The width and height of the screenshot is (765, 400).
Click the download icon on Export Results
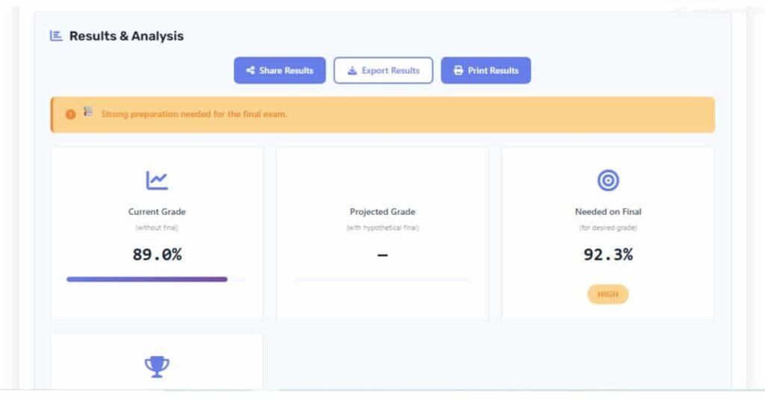pos(352,71)
